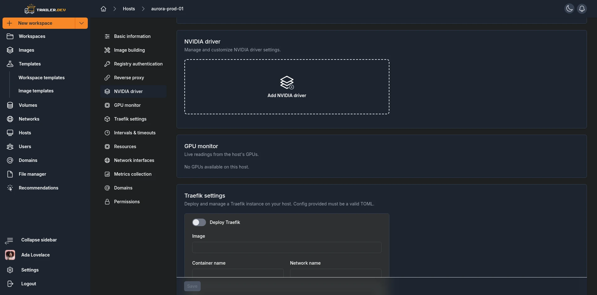
Task: Click Hosts breadcrumb link
Action: 129,9
